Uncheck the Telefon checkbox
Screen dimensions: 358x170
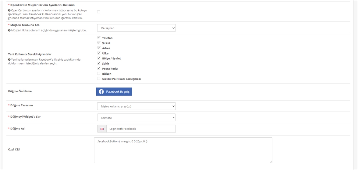pyautogui.click(x=99, y=38)
